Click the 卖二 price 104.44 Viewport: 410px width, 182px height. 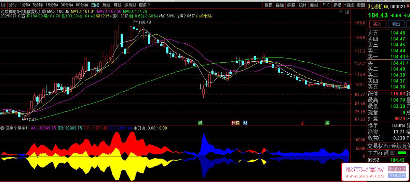click(x=398, y=50)
